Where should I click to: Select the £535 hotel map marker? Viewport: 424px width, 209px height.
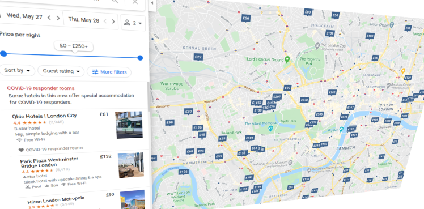click(x=319, y=114)
